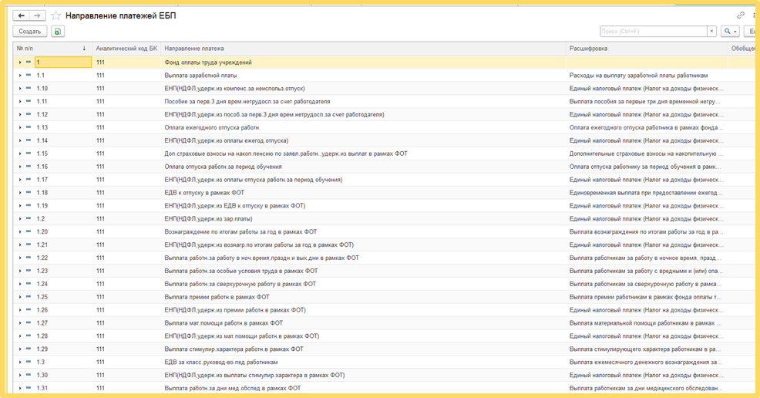
Task: Click 'Единовременная выплата при предоставлении ежегод…' description
Action: 647,193
